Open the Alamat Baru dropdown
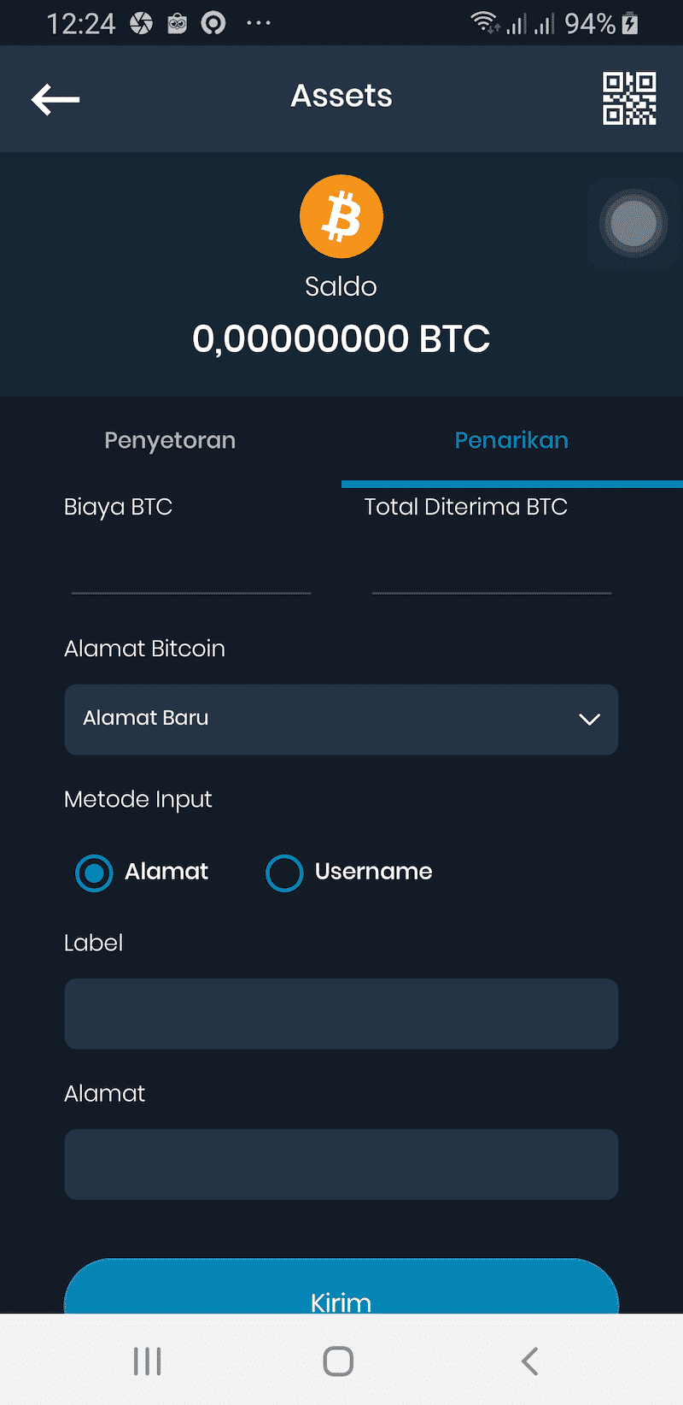 [341, 720]
